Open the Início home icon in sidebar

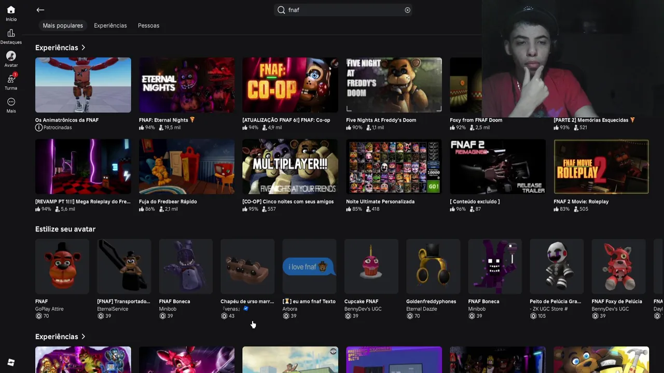coord(11,10)
